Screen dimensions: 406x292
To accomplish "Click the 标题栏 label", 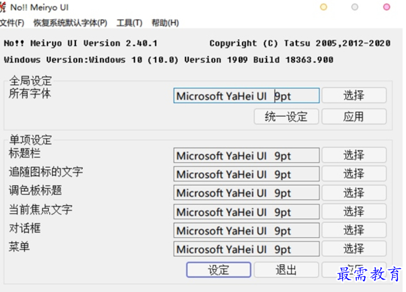I will 24,153.
